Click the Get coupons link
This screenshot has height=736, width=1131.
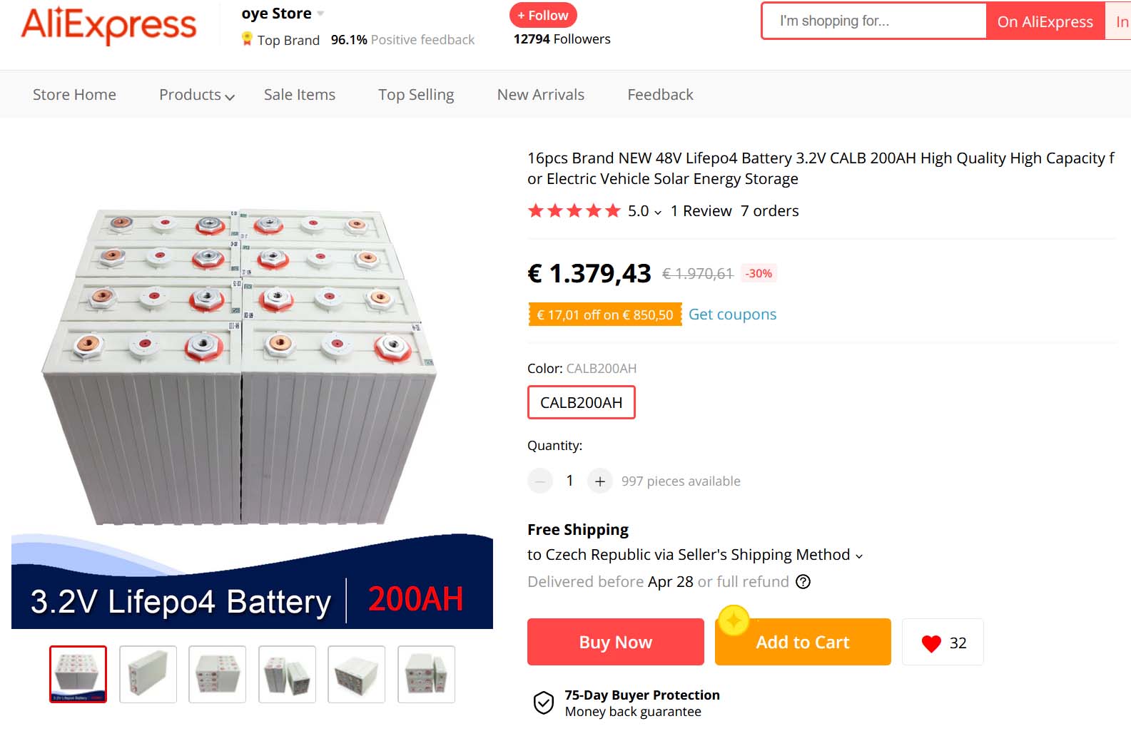[732, 315]
